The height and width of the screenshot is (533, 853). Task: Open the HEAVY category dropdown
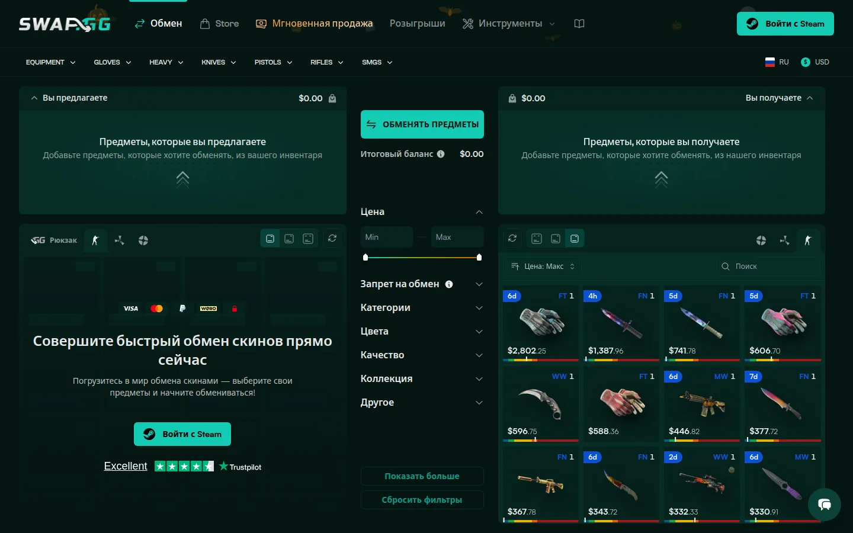coord(166,62)
